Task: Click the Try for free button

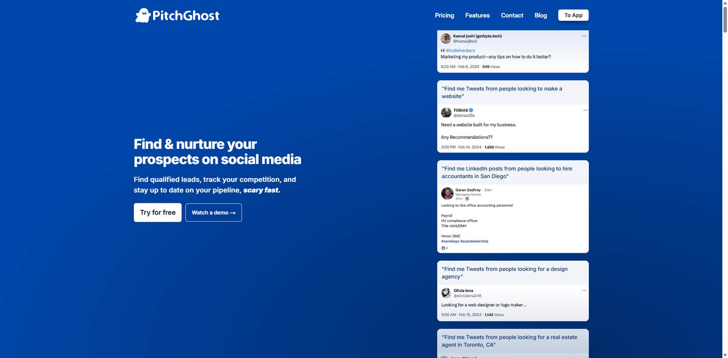Action: click(x=158, y=212)
